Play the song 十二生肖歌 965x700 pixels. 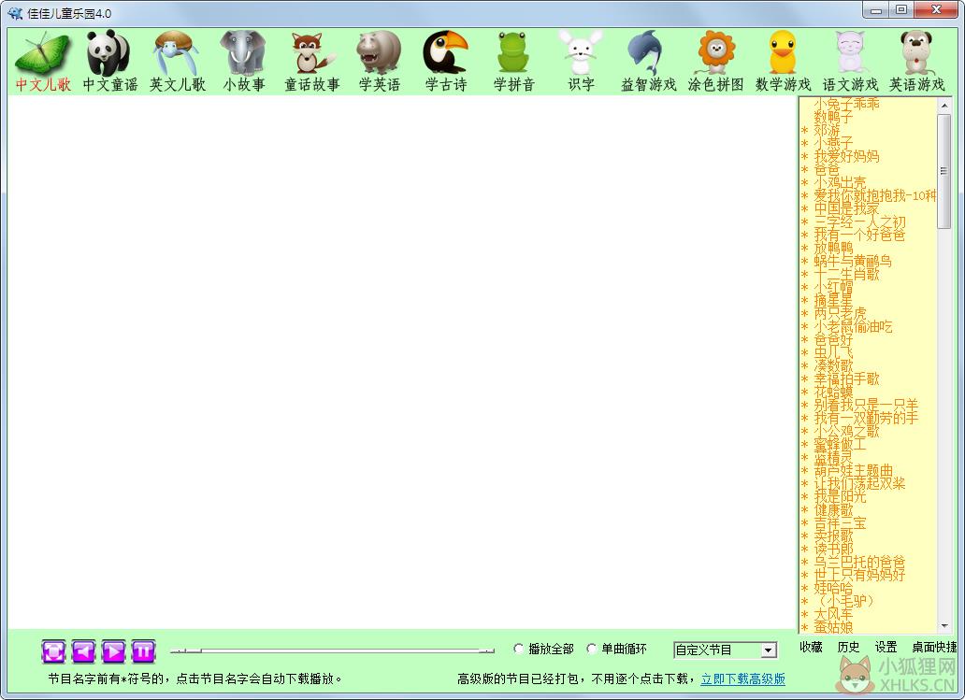pos(846,274)
